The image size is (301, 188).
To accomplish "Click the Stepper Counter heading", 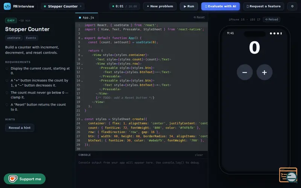I will 27,29.
